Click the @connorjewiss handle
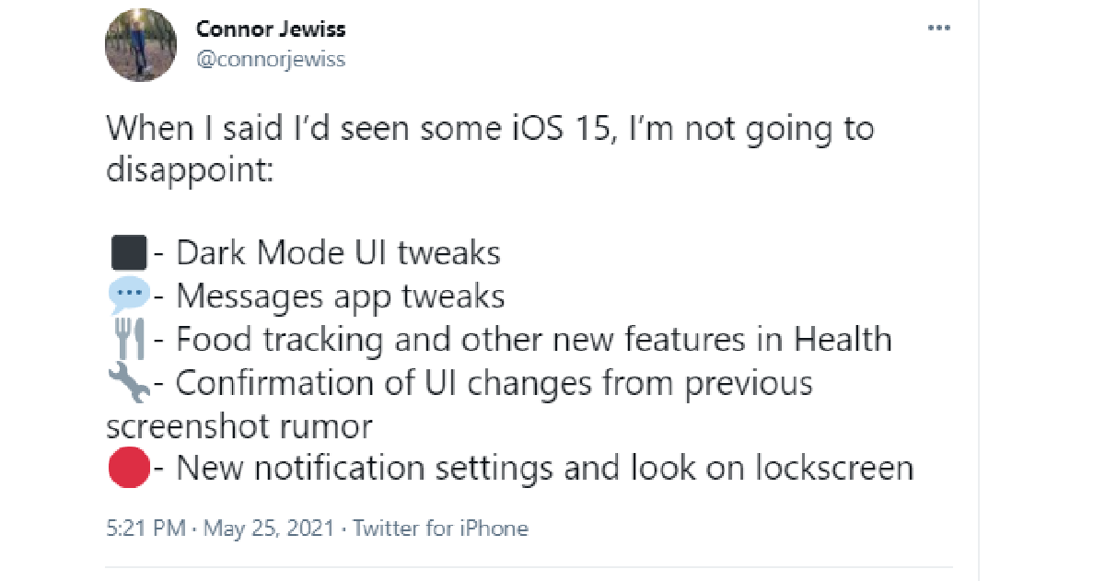 pyautogui.click(x=271, y=60)
